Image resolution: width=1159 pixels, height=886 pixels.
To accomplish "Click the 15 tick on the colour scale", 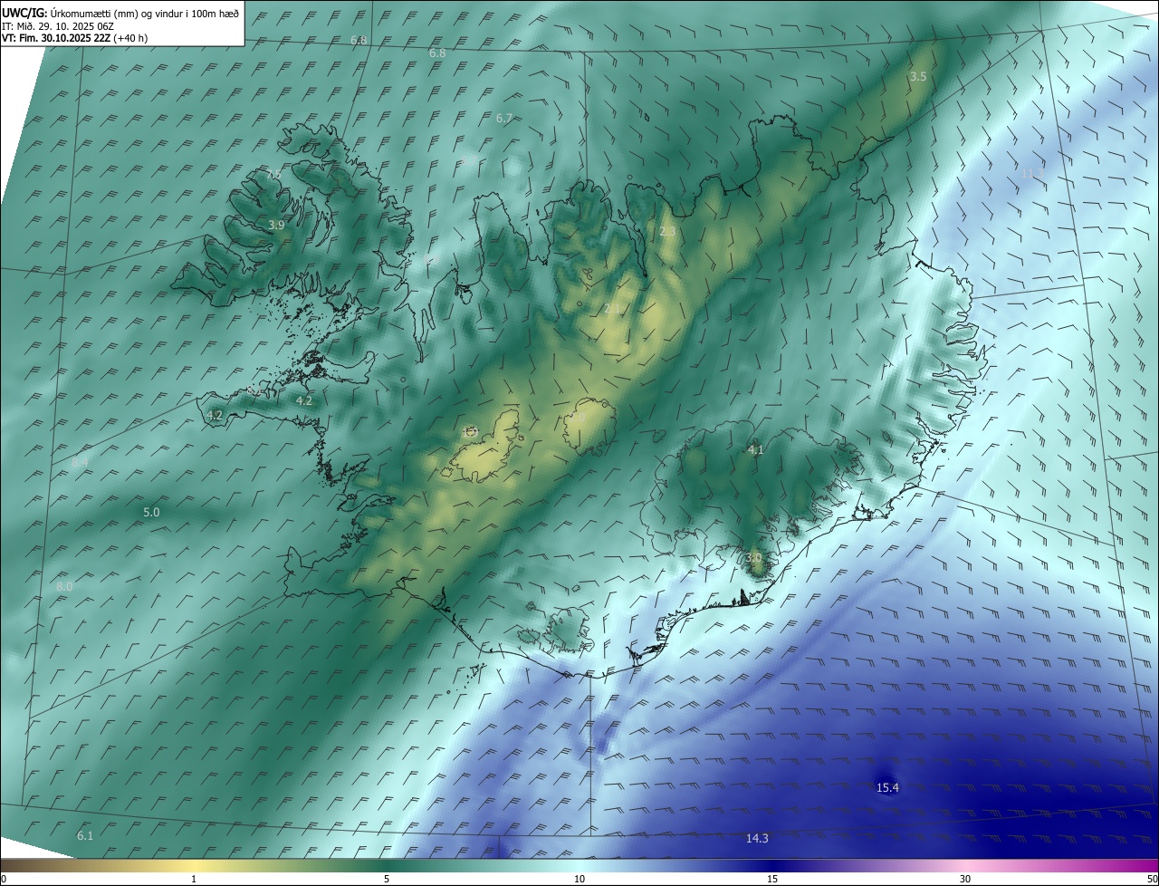I will tap(772, 879).
